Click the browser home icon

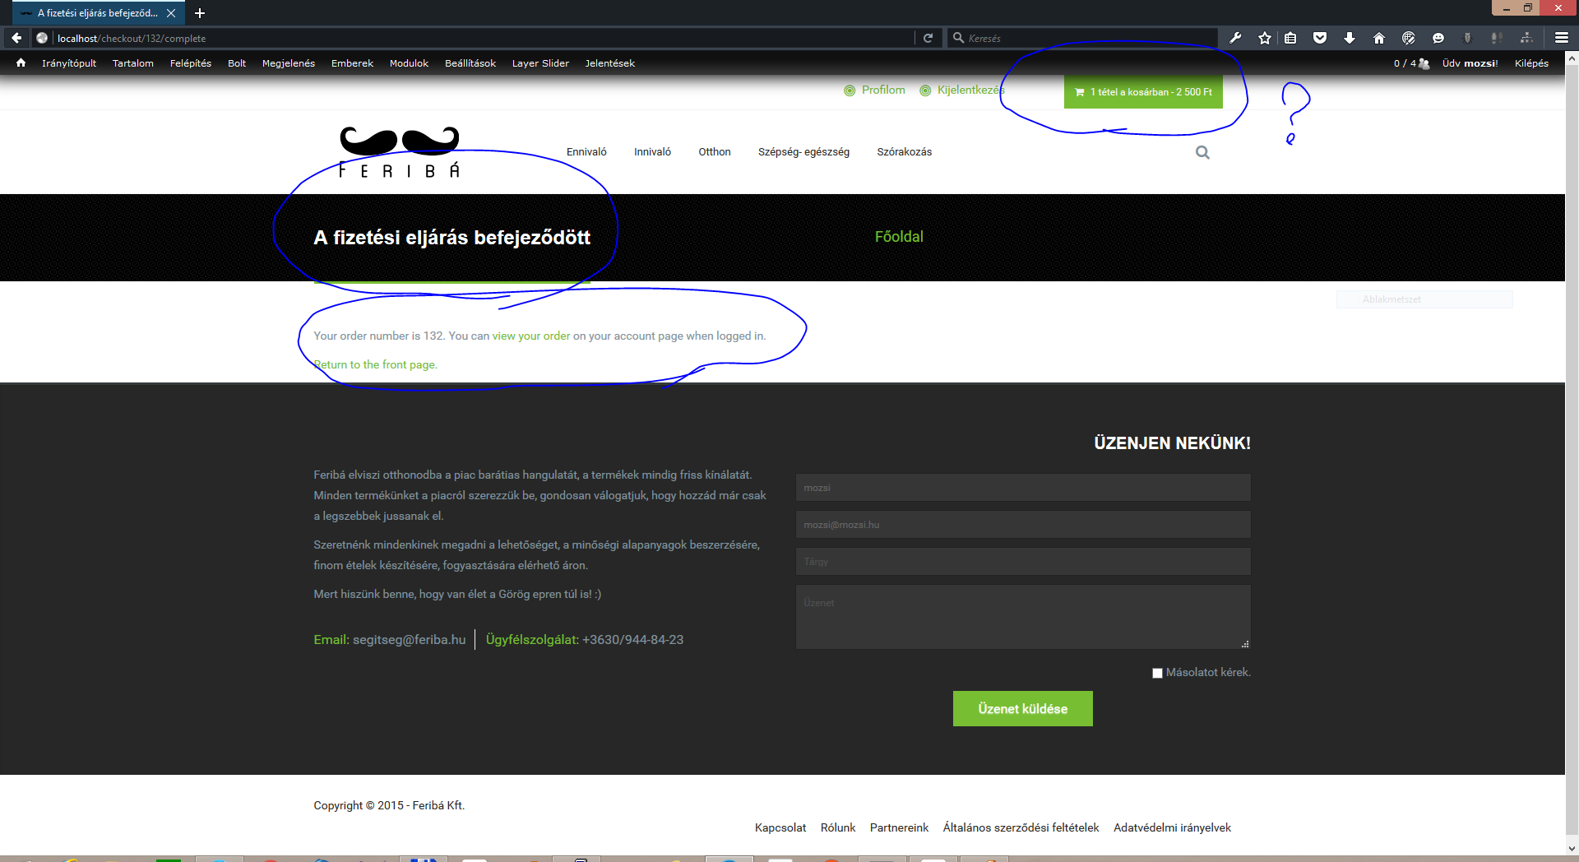point(1379,38)
